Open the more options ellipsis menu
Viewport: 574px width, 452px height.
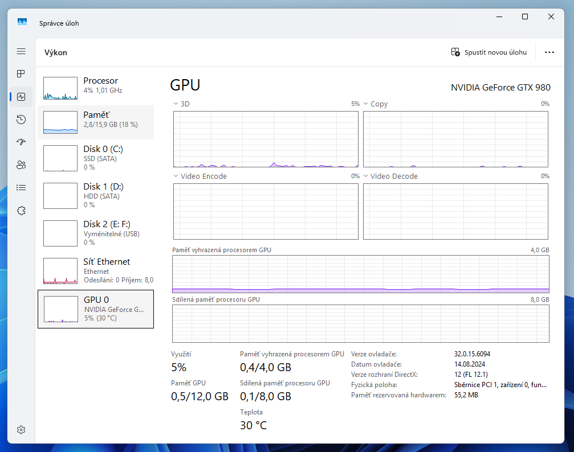click(x=549, y=52)
